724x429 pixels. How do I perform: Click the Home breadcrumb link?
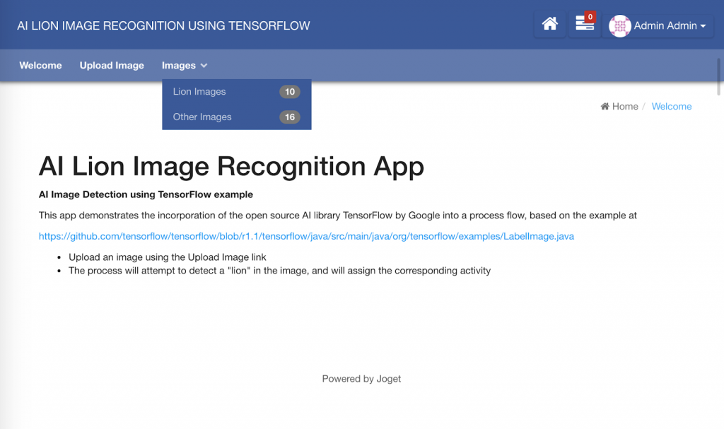[x=619, y=106]
